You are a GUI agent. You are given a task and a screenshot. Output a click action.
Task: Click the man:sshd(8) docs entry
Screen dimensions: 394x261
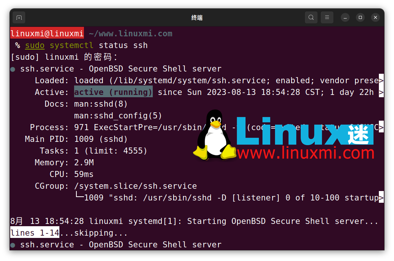tap(101, 104)
